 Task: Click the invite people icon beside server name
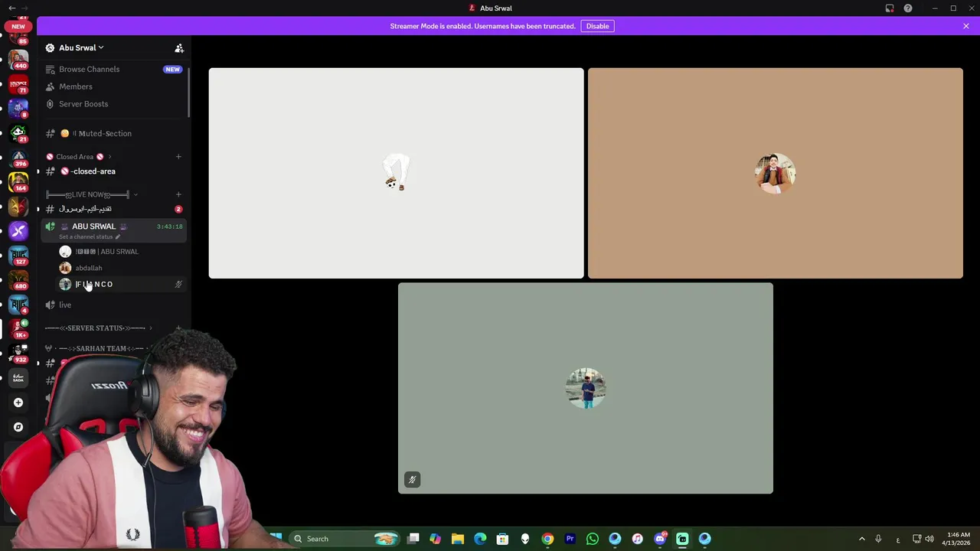tap(179, 48)
